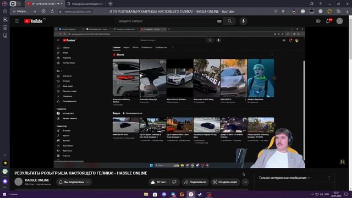Open the green checkmark sidebar icon
The height and width of the screenshot is (198, 352).
click(x=5, y=172)
